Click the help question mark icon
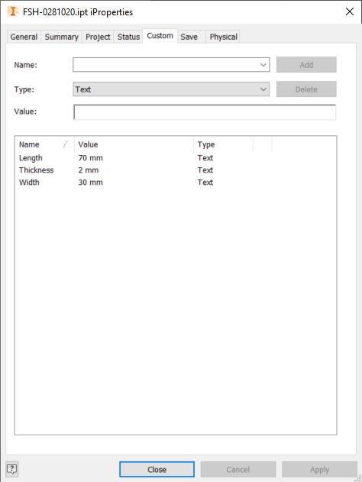 pos(12,469)
